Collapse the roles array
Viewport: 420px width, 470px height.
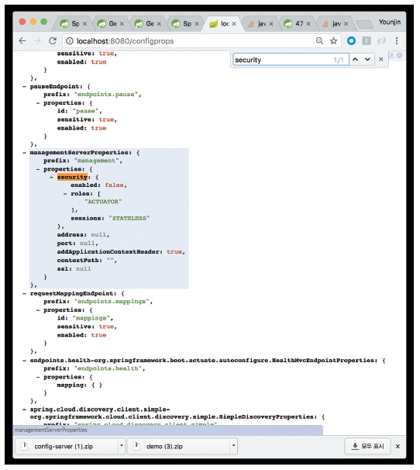(x=65, y=194)
